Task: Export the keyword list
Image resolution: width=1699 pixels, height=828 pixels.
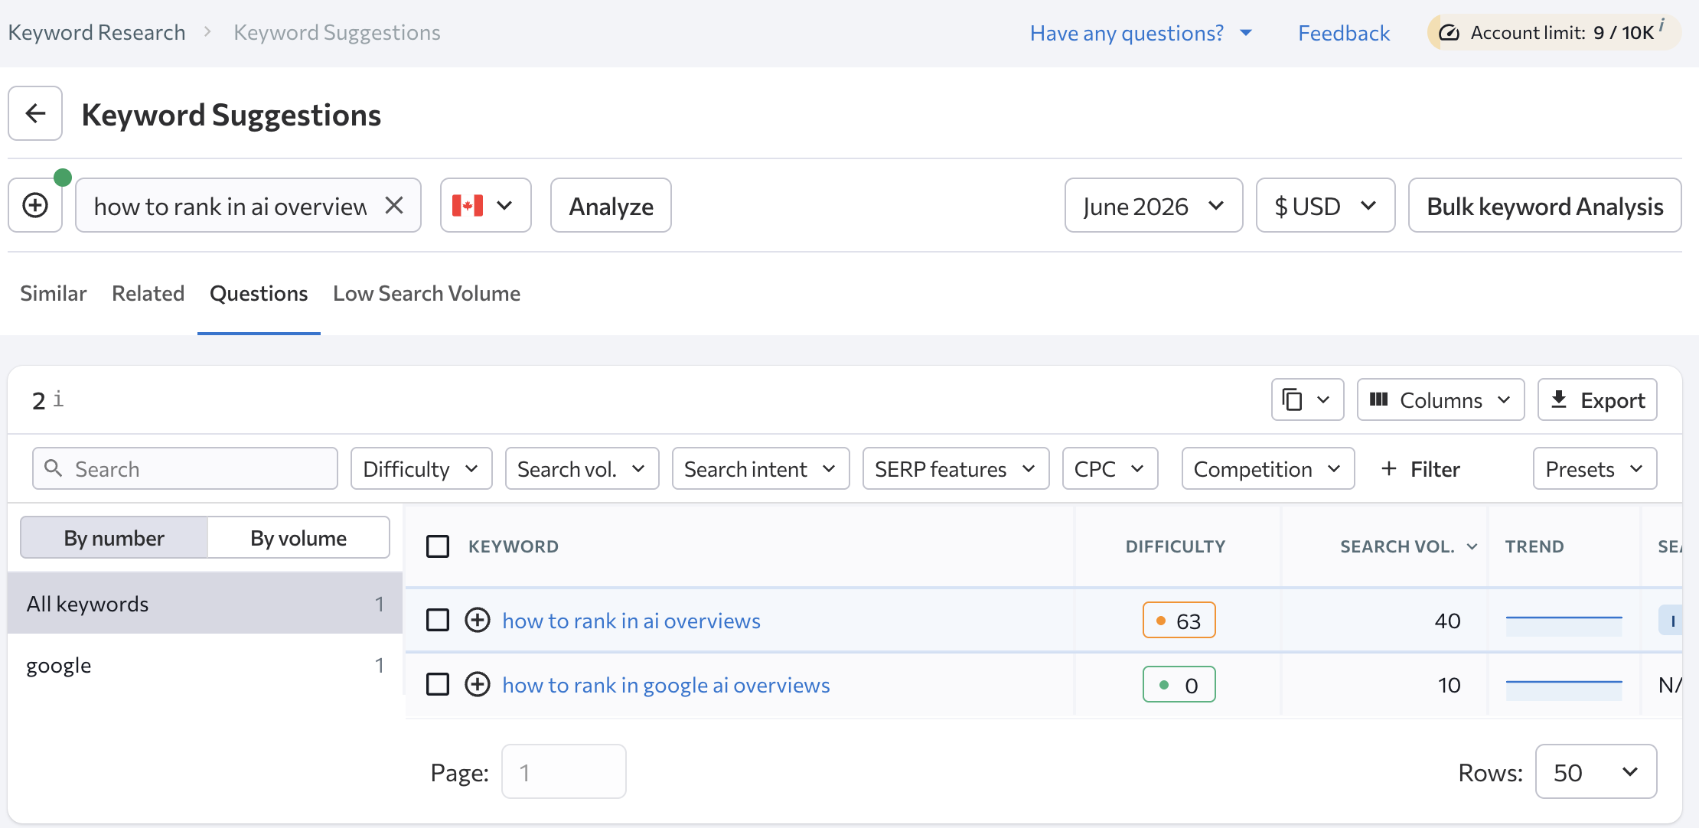Action: 1597,399
